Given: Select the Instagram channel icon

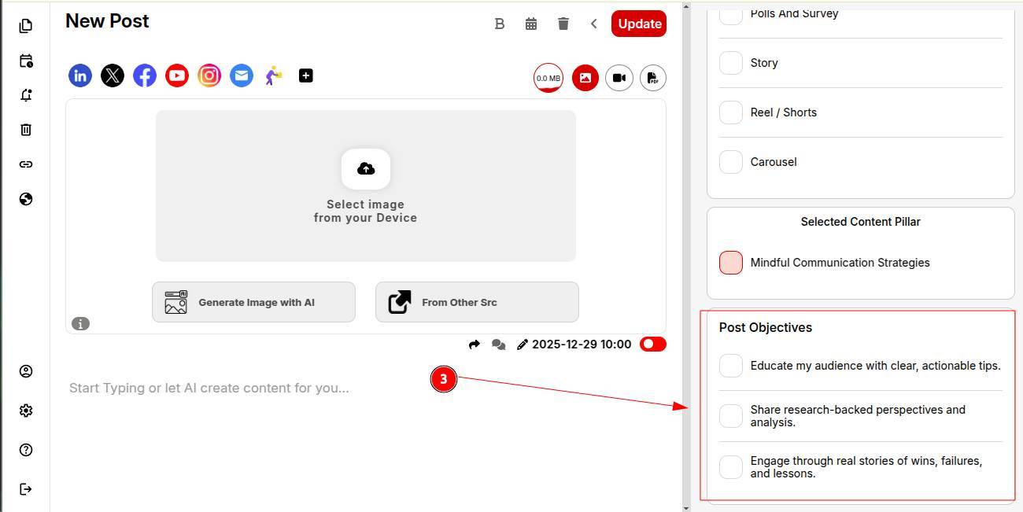Looking at the screenshot, I should click(x=209, y=76).
